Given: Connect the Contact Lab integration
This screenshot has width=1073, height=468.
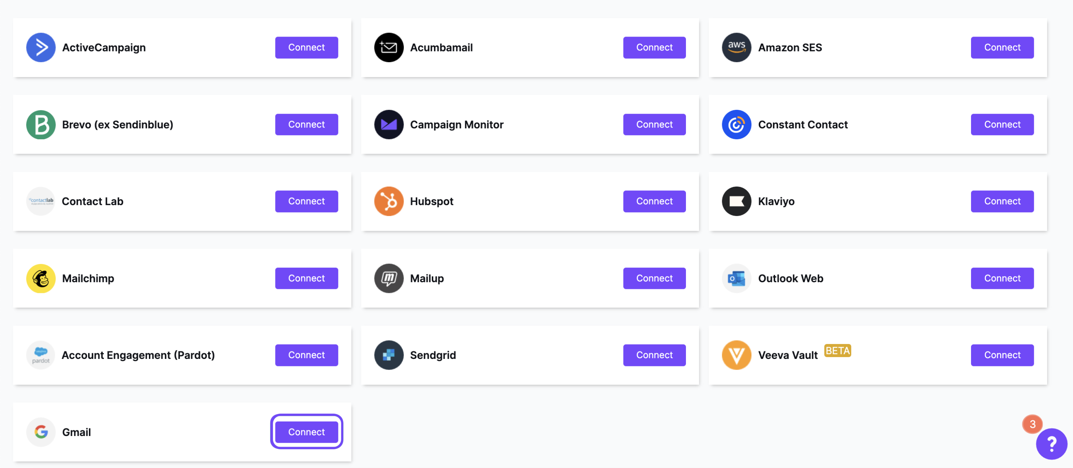Looking at the screenshot, I should [x=307, y=201].
